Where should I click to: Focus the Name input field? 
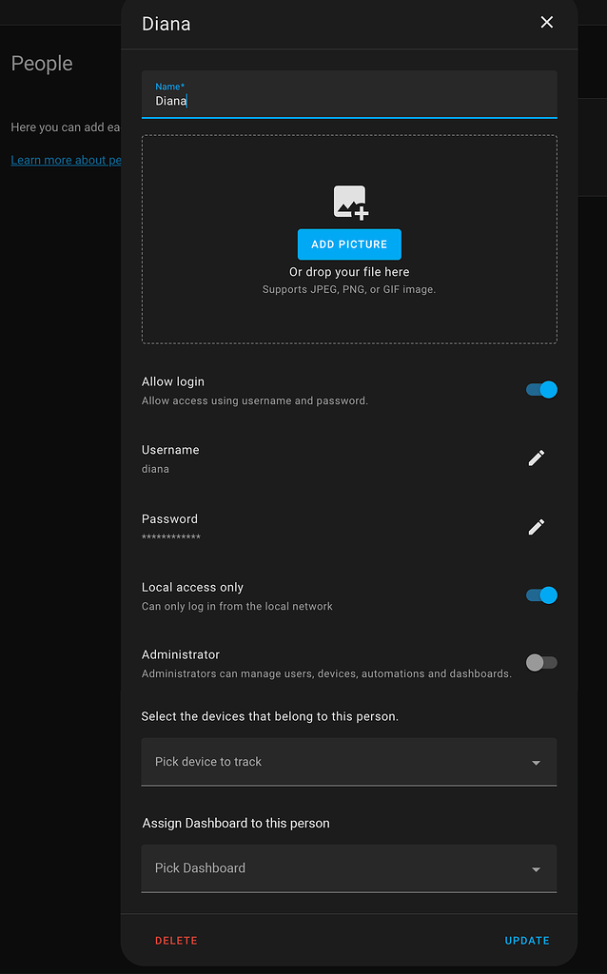[349, 94]
